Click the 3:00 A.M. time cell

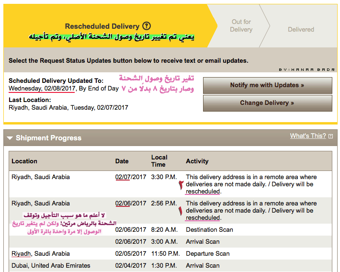click(164, 242)
